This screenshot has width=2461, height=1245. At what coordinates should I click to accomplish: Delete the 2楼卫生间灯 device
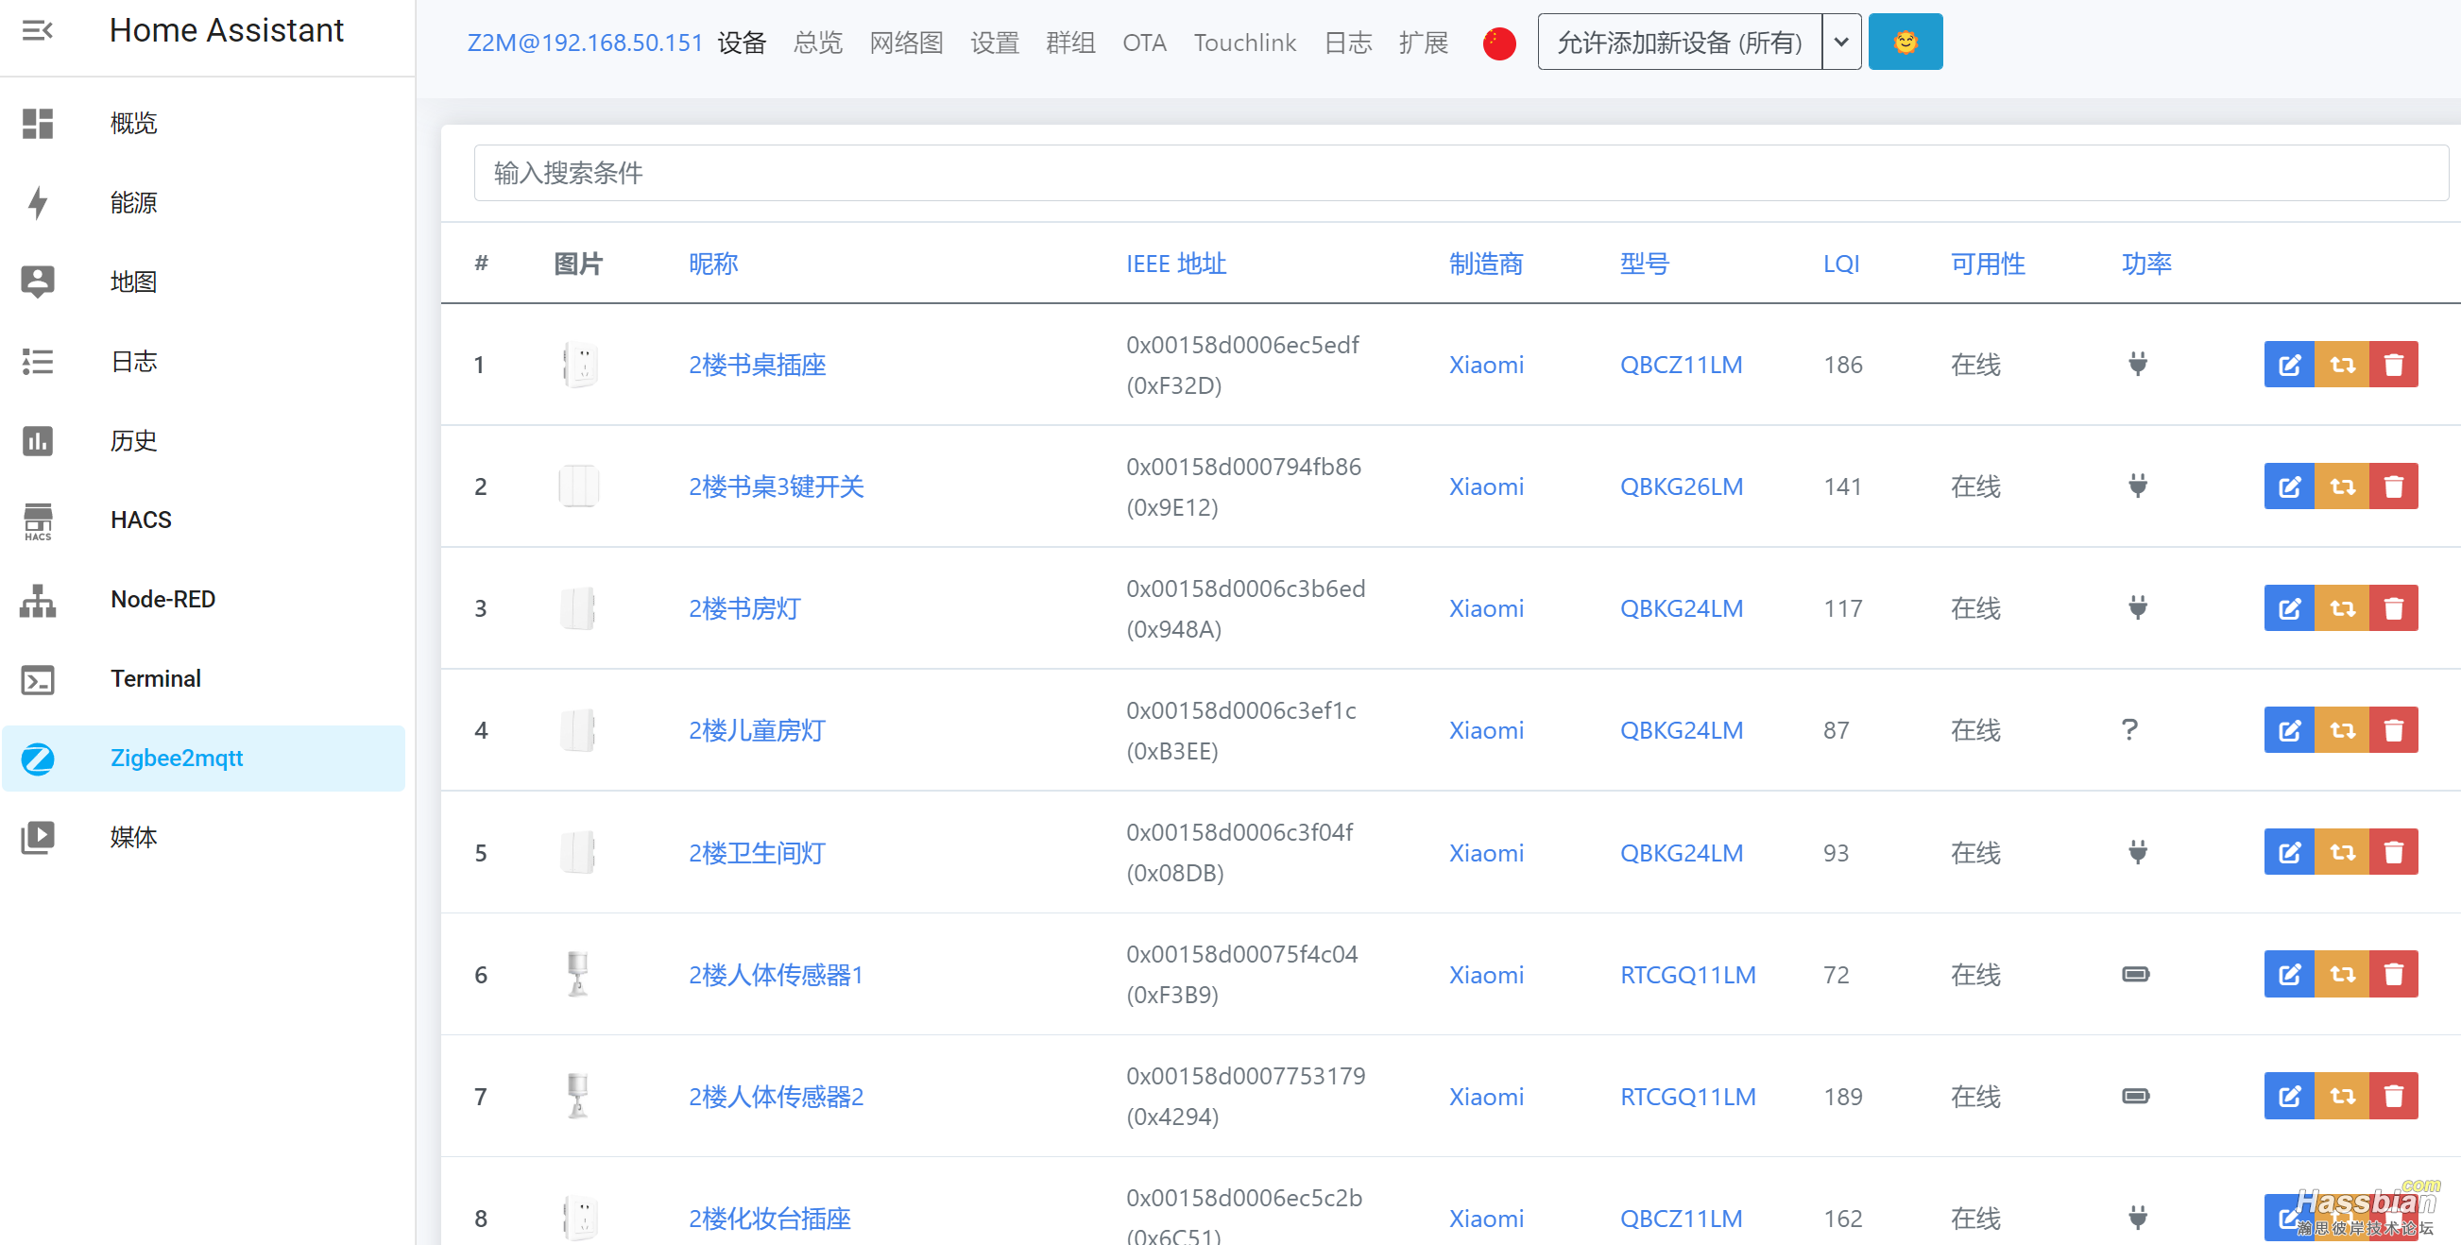(x=2393, y=852)
